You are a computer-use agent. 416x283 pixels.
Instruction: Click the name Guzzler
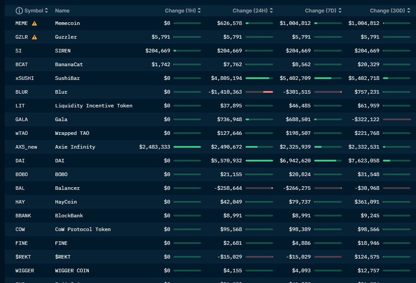[x=66, y=37]
